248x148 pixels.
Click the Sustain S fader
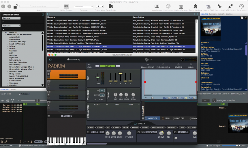(121, 74)
